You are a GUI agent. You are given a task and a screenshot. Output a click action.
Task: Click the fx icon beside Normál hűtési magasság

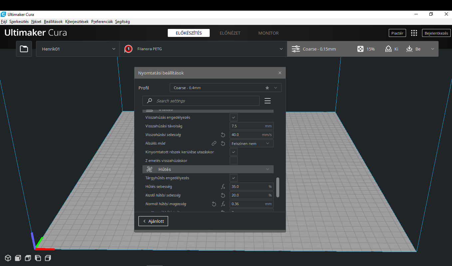tap(223, 204)
